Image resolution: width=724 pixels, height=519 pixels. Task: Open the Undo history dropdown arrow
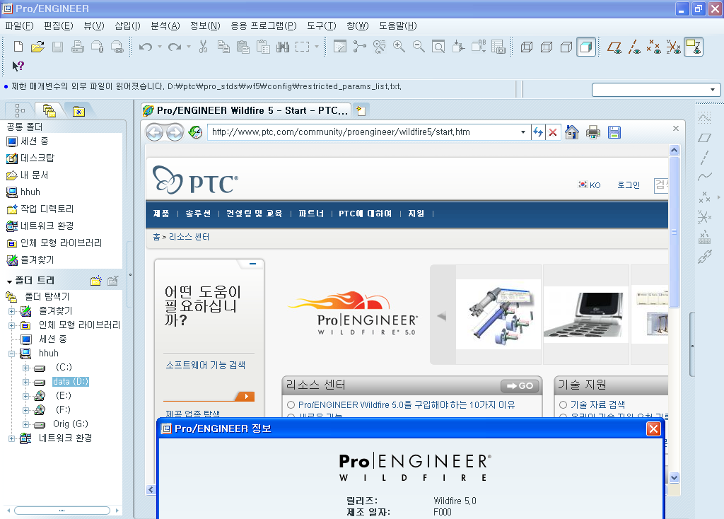pos(159,47)
